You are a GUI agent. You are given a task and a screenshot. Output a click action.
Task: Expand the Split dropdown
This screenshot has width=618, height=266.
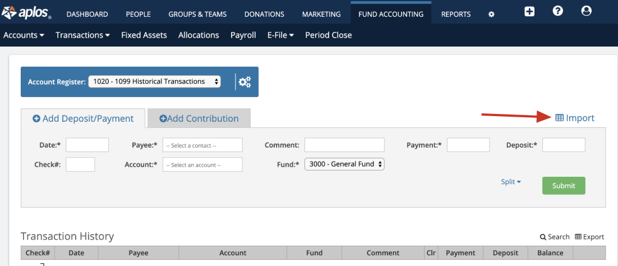511,182
